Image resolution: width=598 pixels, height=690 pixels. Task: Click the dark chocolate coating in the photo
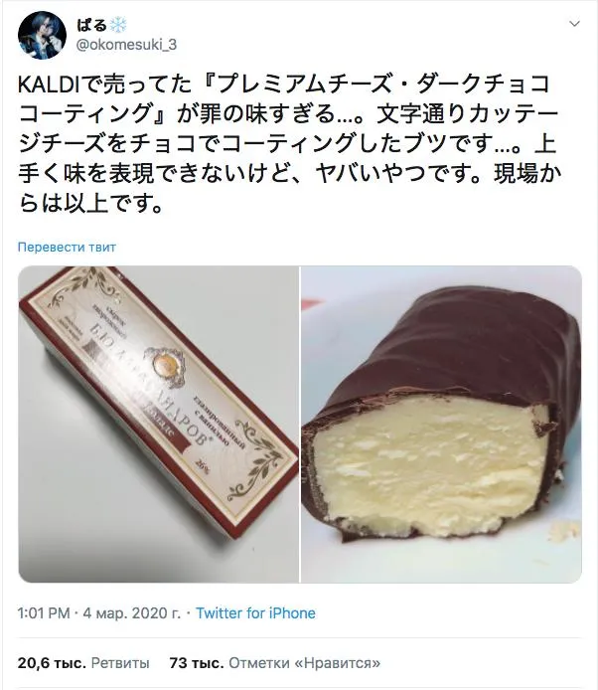tap(466, 339)
